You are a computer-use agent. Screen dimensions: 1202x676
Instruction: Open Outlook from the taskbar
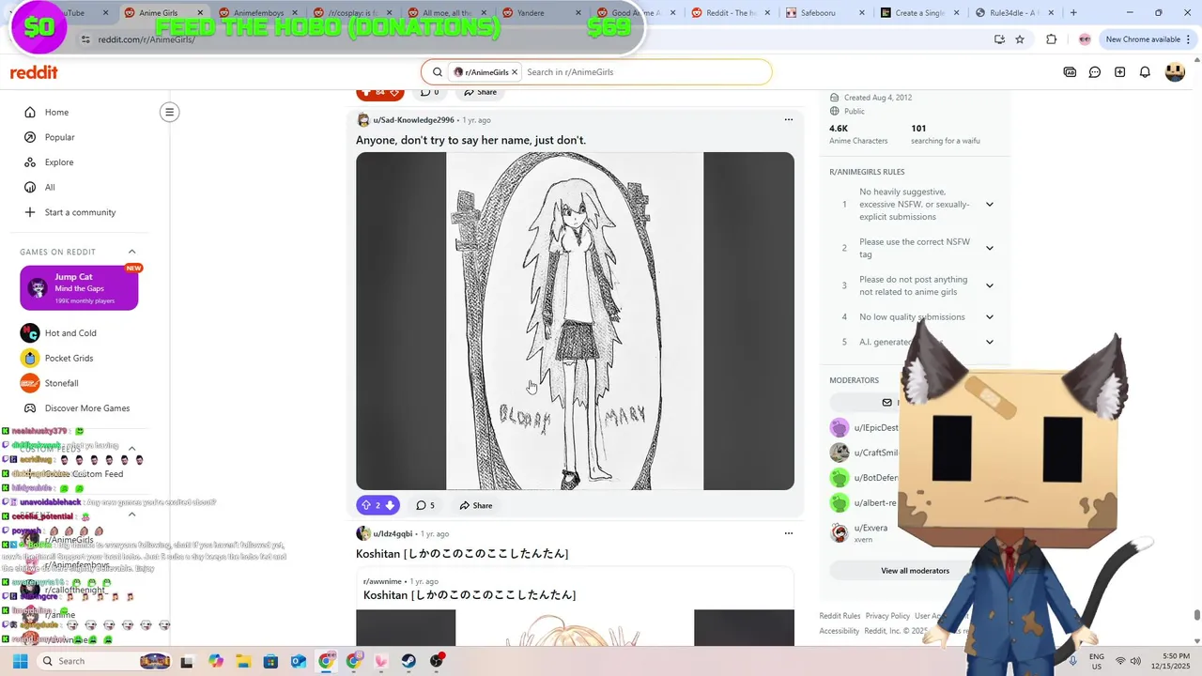[x=299, y=661]
